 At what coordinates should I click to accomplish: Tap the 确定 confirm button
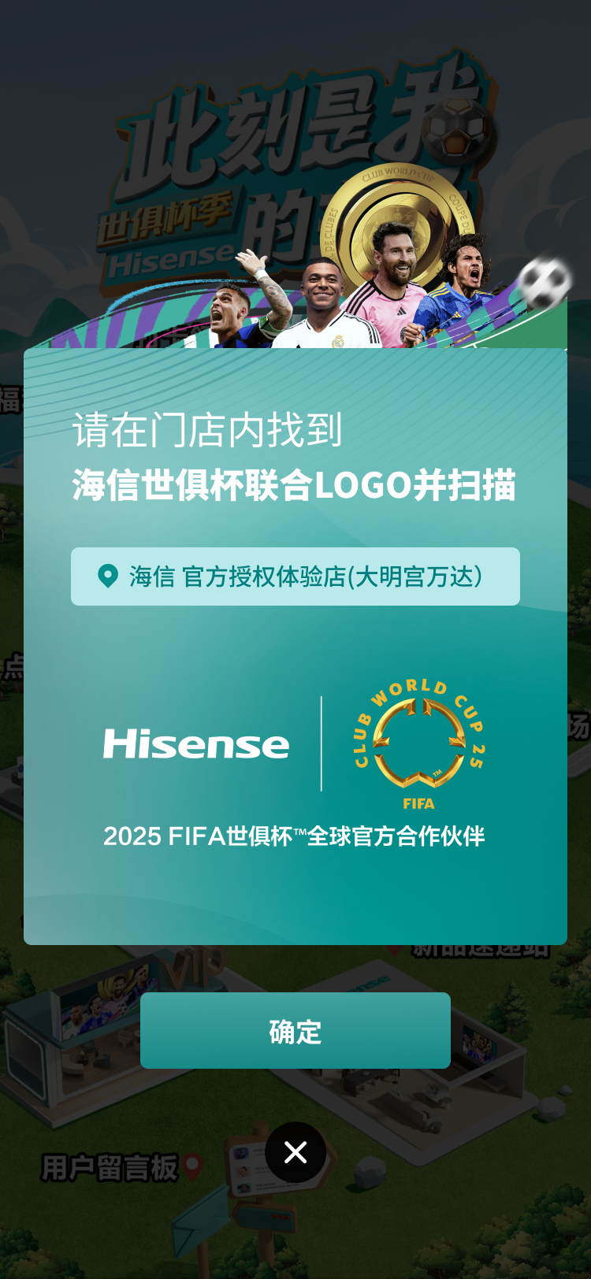pos(295,1030)
